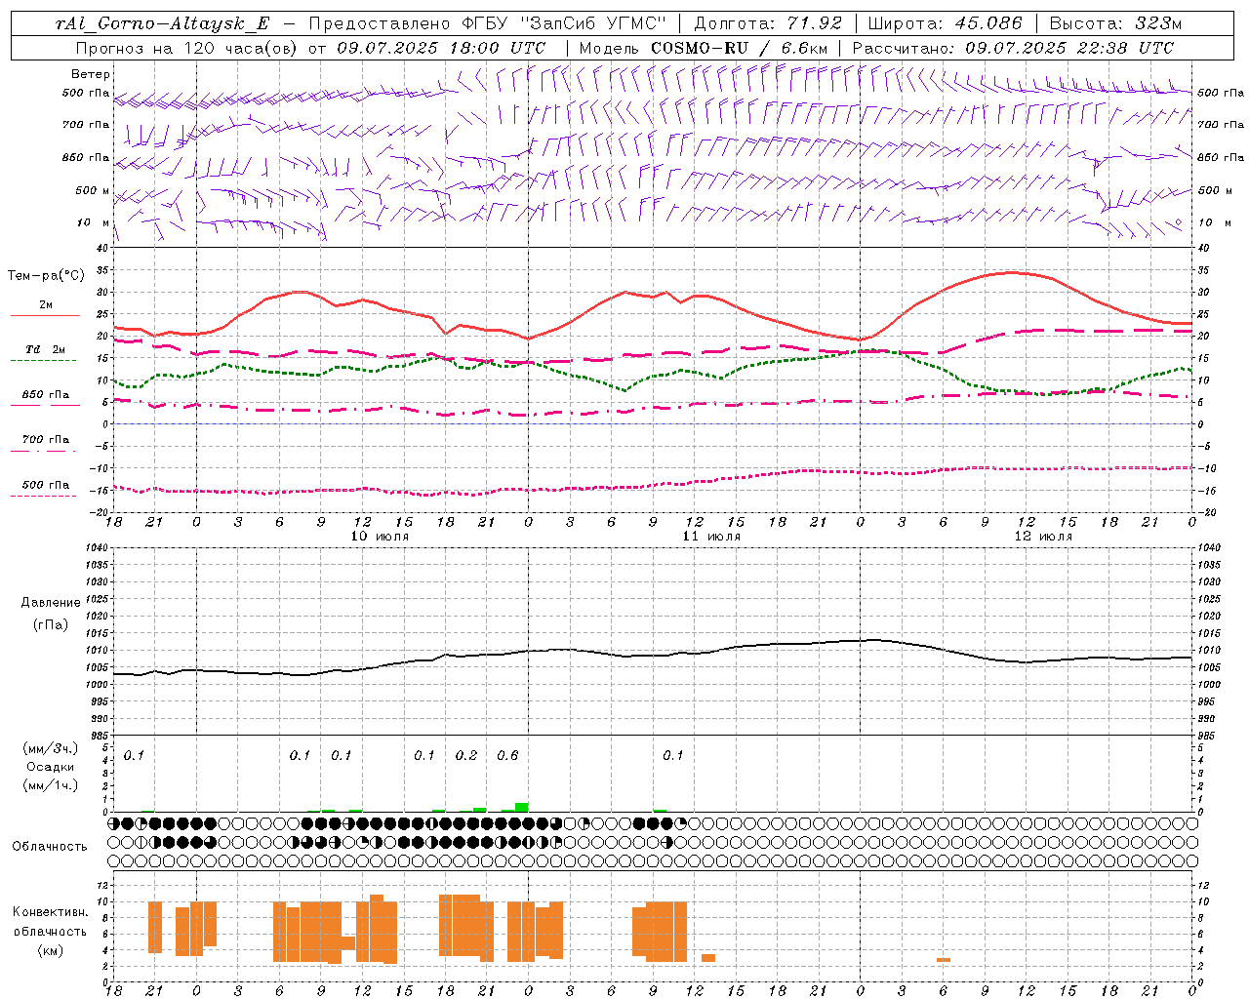
Task: Select the provider text ФГБУ "ЗапСиб УГМС"
Action: [x=563, y=24]
